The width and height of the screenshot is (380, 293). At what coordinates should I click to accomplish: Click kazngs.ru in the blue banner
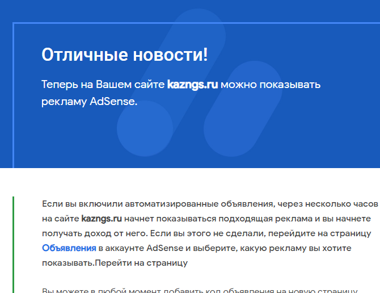193,85
